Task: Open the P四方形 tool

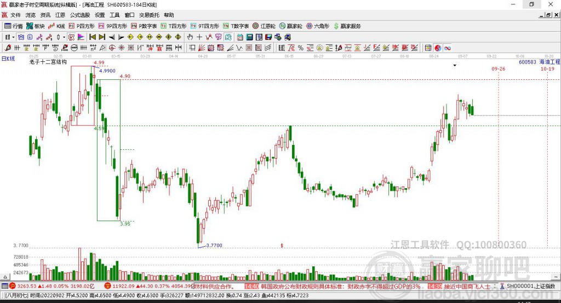Action: [82, 26]
